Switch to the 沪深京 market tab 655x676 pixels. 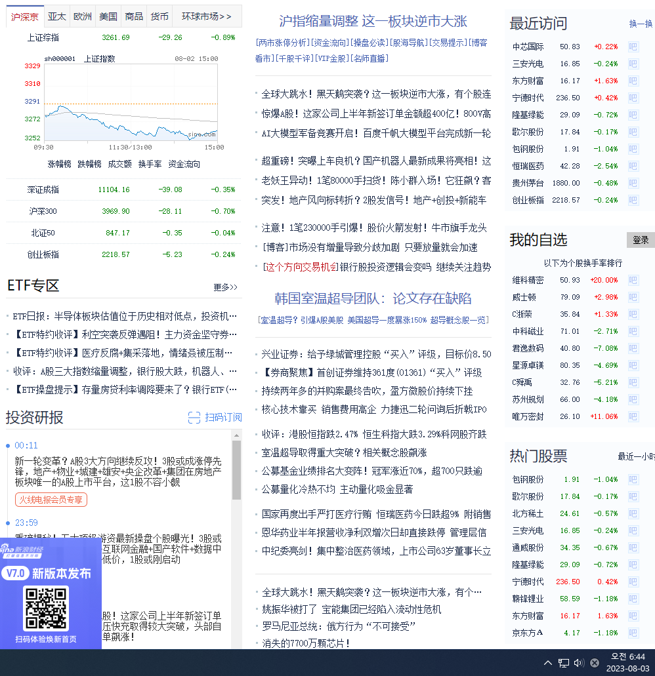(24, 17)
